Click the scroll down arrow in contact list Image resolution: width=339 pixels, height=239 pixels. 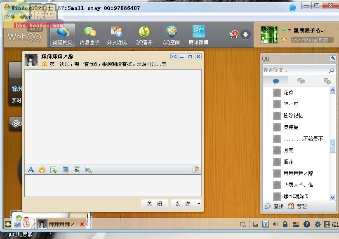[x=332, y=197]
